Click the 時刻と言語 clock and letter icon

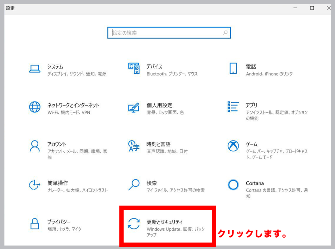134,146
